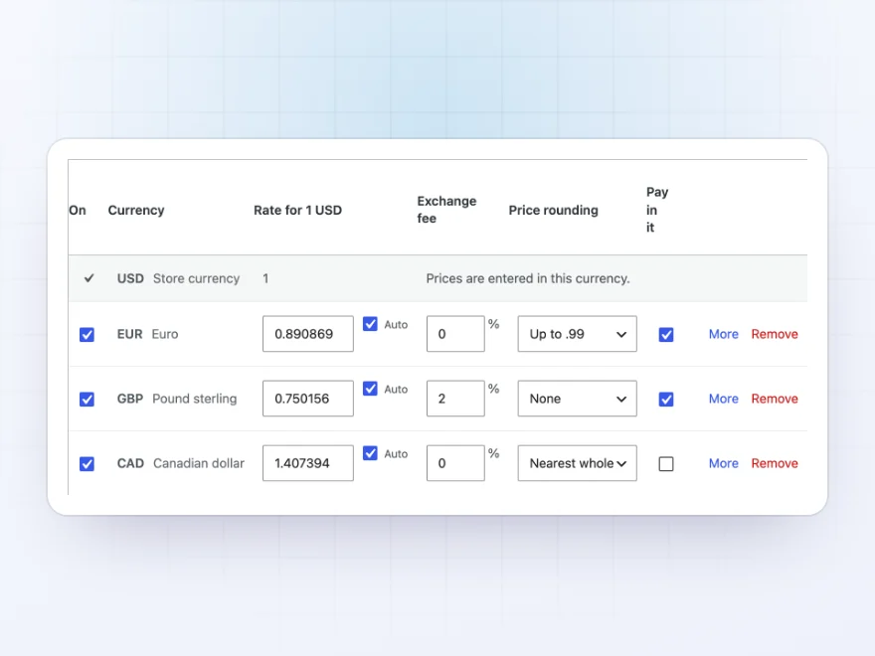
Task: Open GBP price rounding dropdown showing None
Action: 577,399
